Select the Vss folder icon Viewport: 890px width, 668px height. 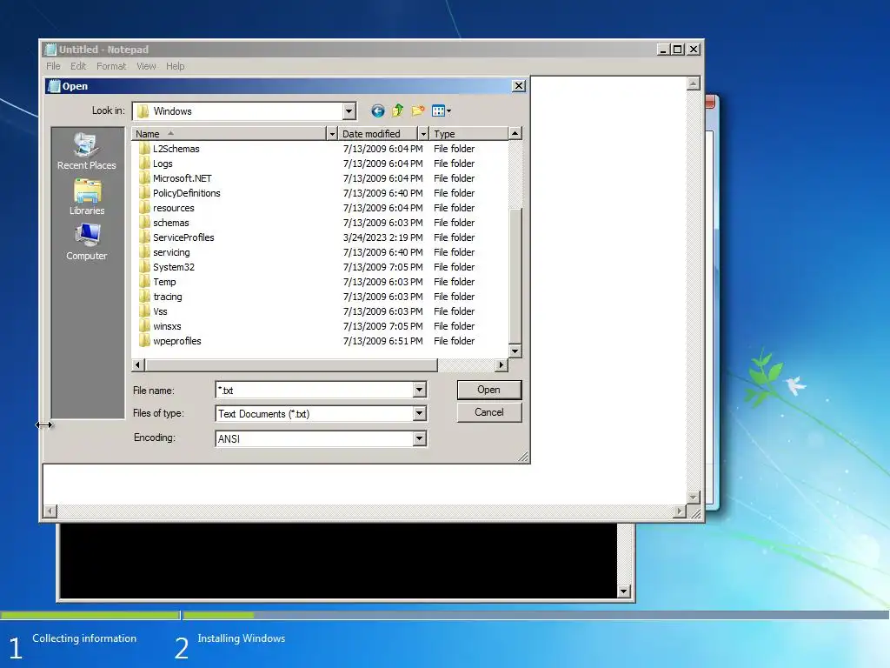click(x=144, y=311)
